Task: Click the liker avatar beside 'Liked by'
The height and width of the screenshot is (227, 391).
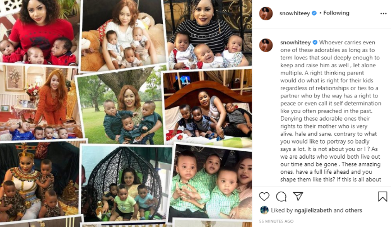Action: coord(264,210)
